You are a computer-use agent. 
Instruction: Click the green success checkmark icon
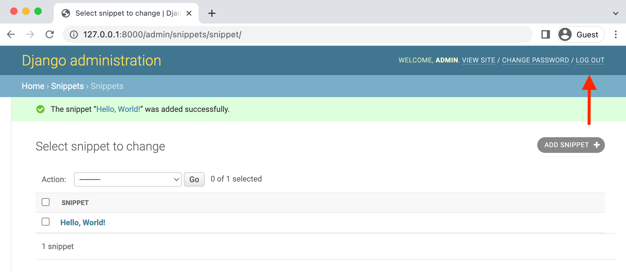click(40, 109)
